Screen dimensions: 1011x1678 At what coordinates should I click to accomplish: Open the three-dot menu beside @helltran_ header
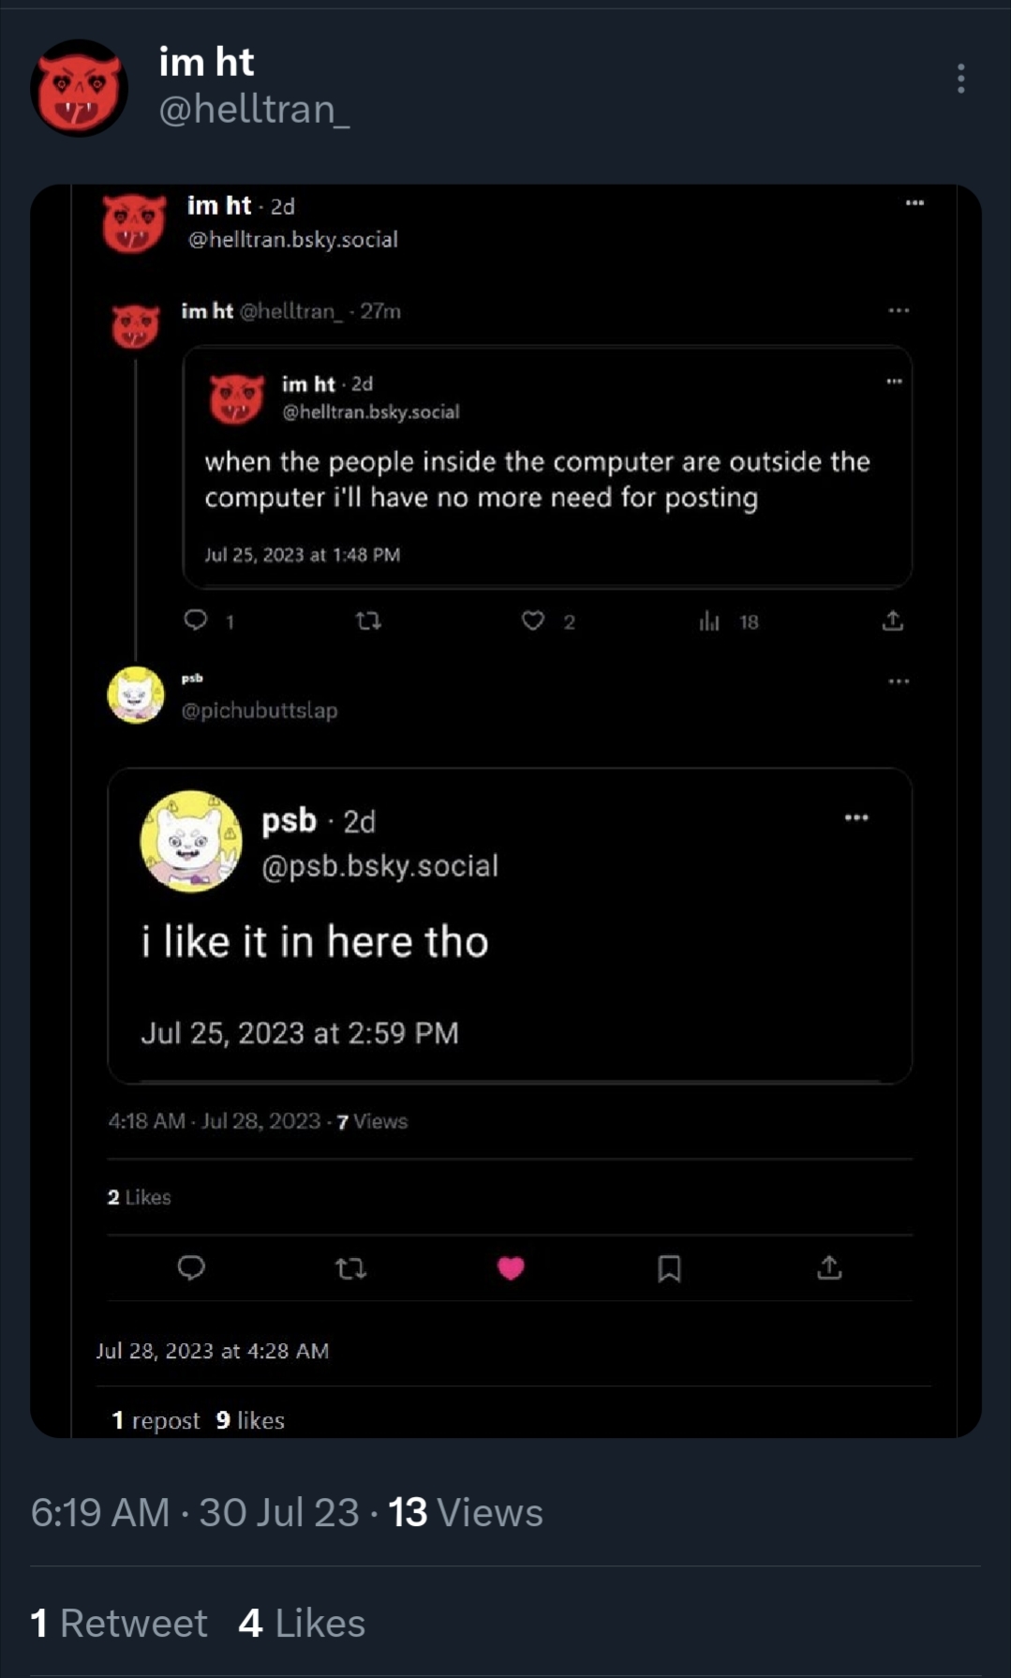[960, 79]
